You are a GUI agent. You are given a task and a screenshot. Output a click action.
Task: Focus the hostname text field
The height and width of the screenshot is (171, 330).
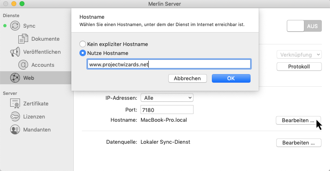pyautogui.click(x=169, y=64)
